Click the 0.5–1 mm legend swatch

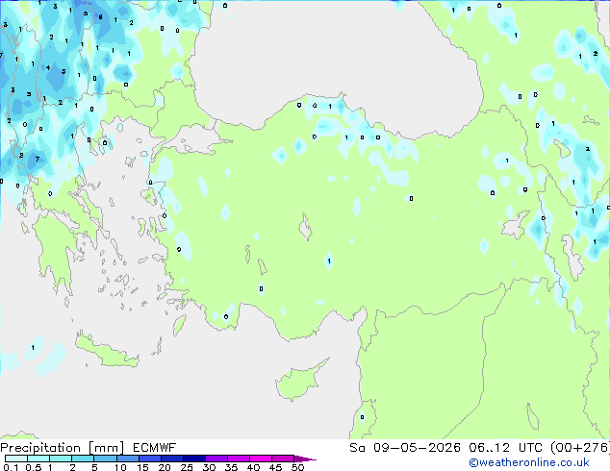coord(38,459)
